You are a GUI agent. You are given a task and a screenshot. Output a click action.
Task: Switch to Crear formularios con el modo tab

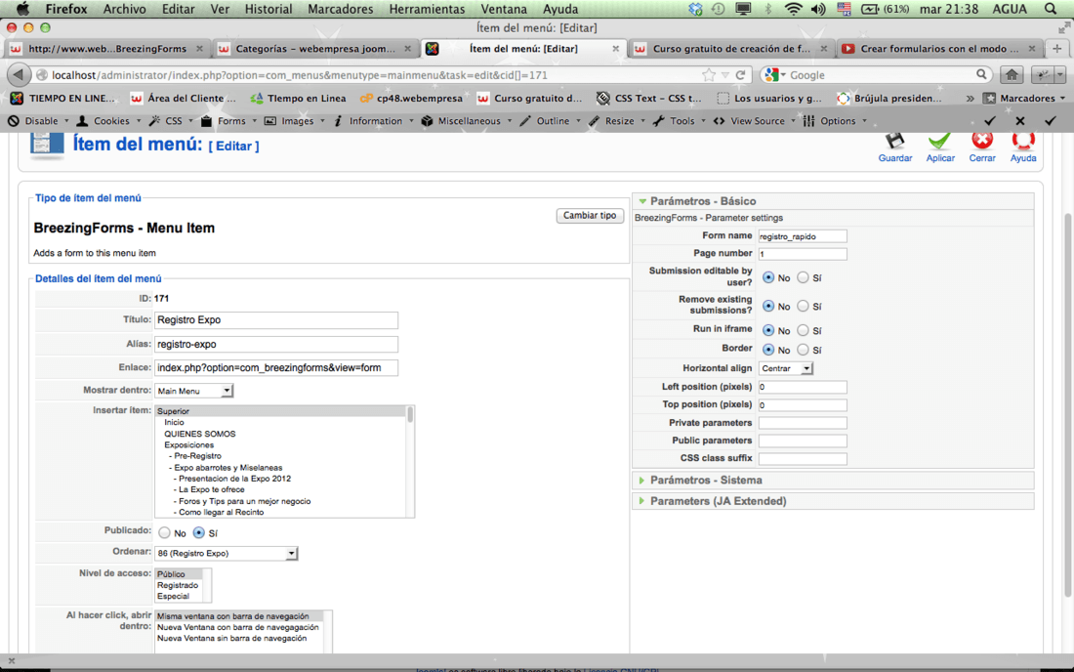pos(939,49)
